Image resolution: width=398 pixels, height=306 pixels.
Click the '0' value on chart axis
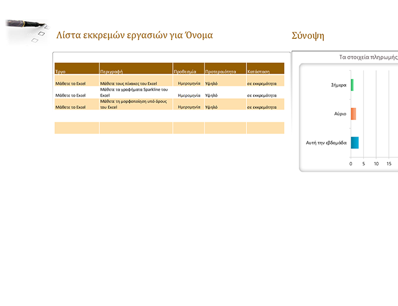click(x=351, y=164)
